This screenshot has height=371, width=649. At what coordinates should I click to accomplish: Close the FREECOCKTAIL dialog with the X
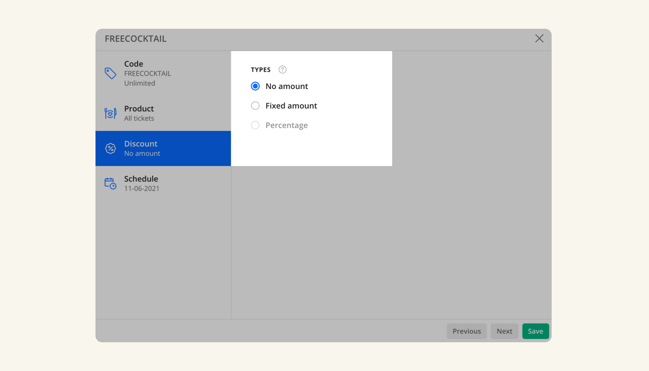point(539,38)
